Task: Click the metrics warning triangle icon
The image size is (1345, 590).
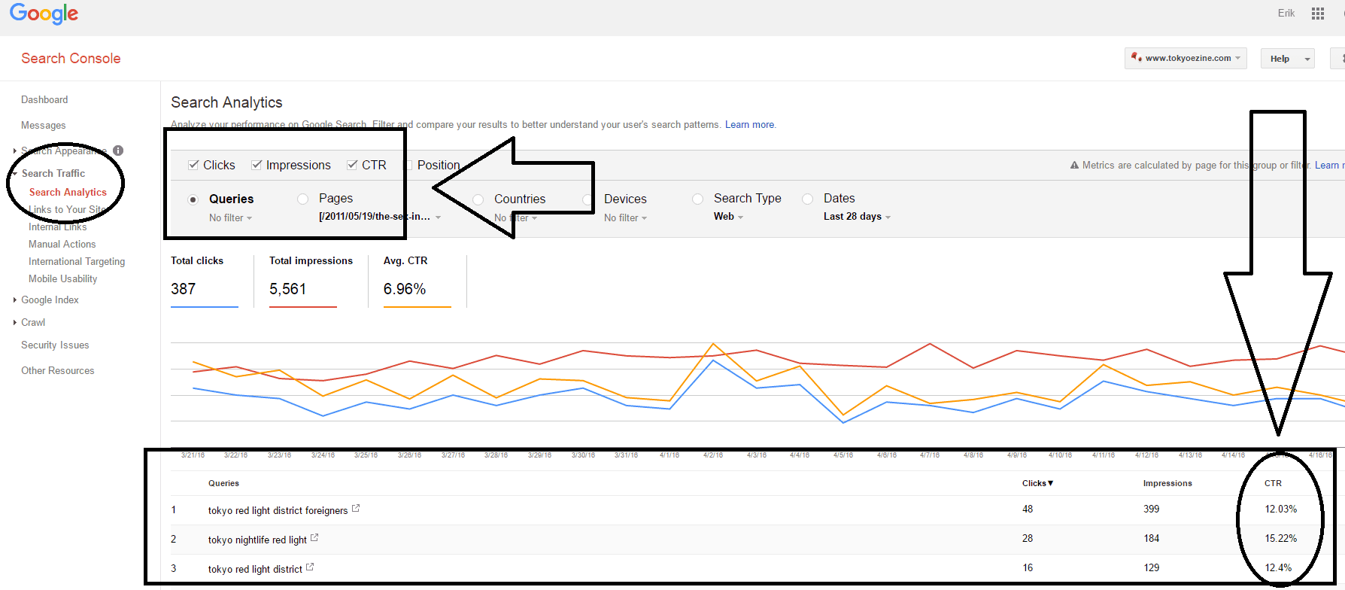Action: point(1074,166)
